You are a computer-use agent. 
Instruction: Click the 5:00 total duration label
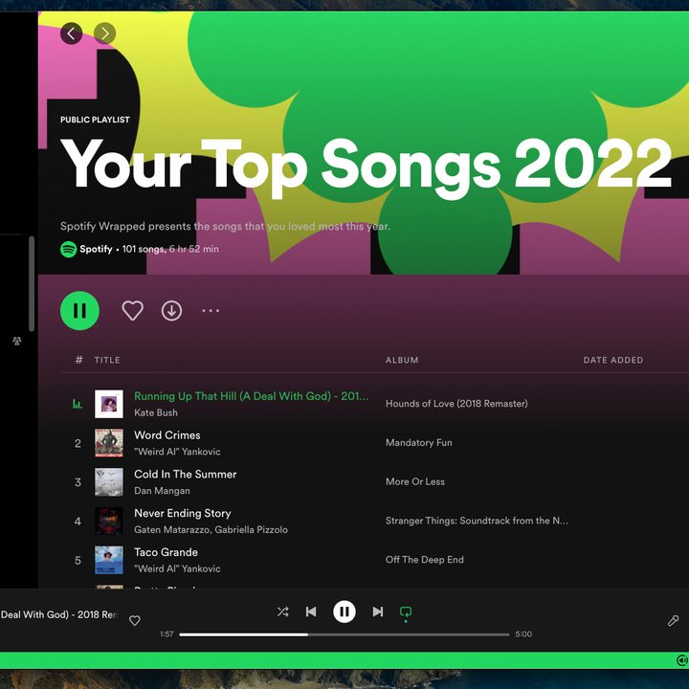[x=523, y=634]
